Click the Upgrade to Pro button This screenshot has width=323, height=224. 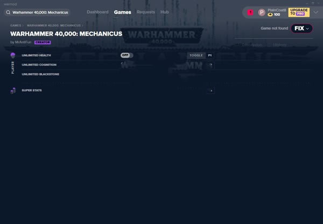(x=299, y=12)
